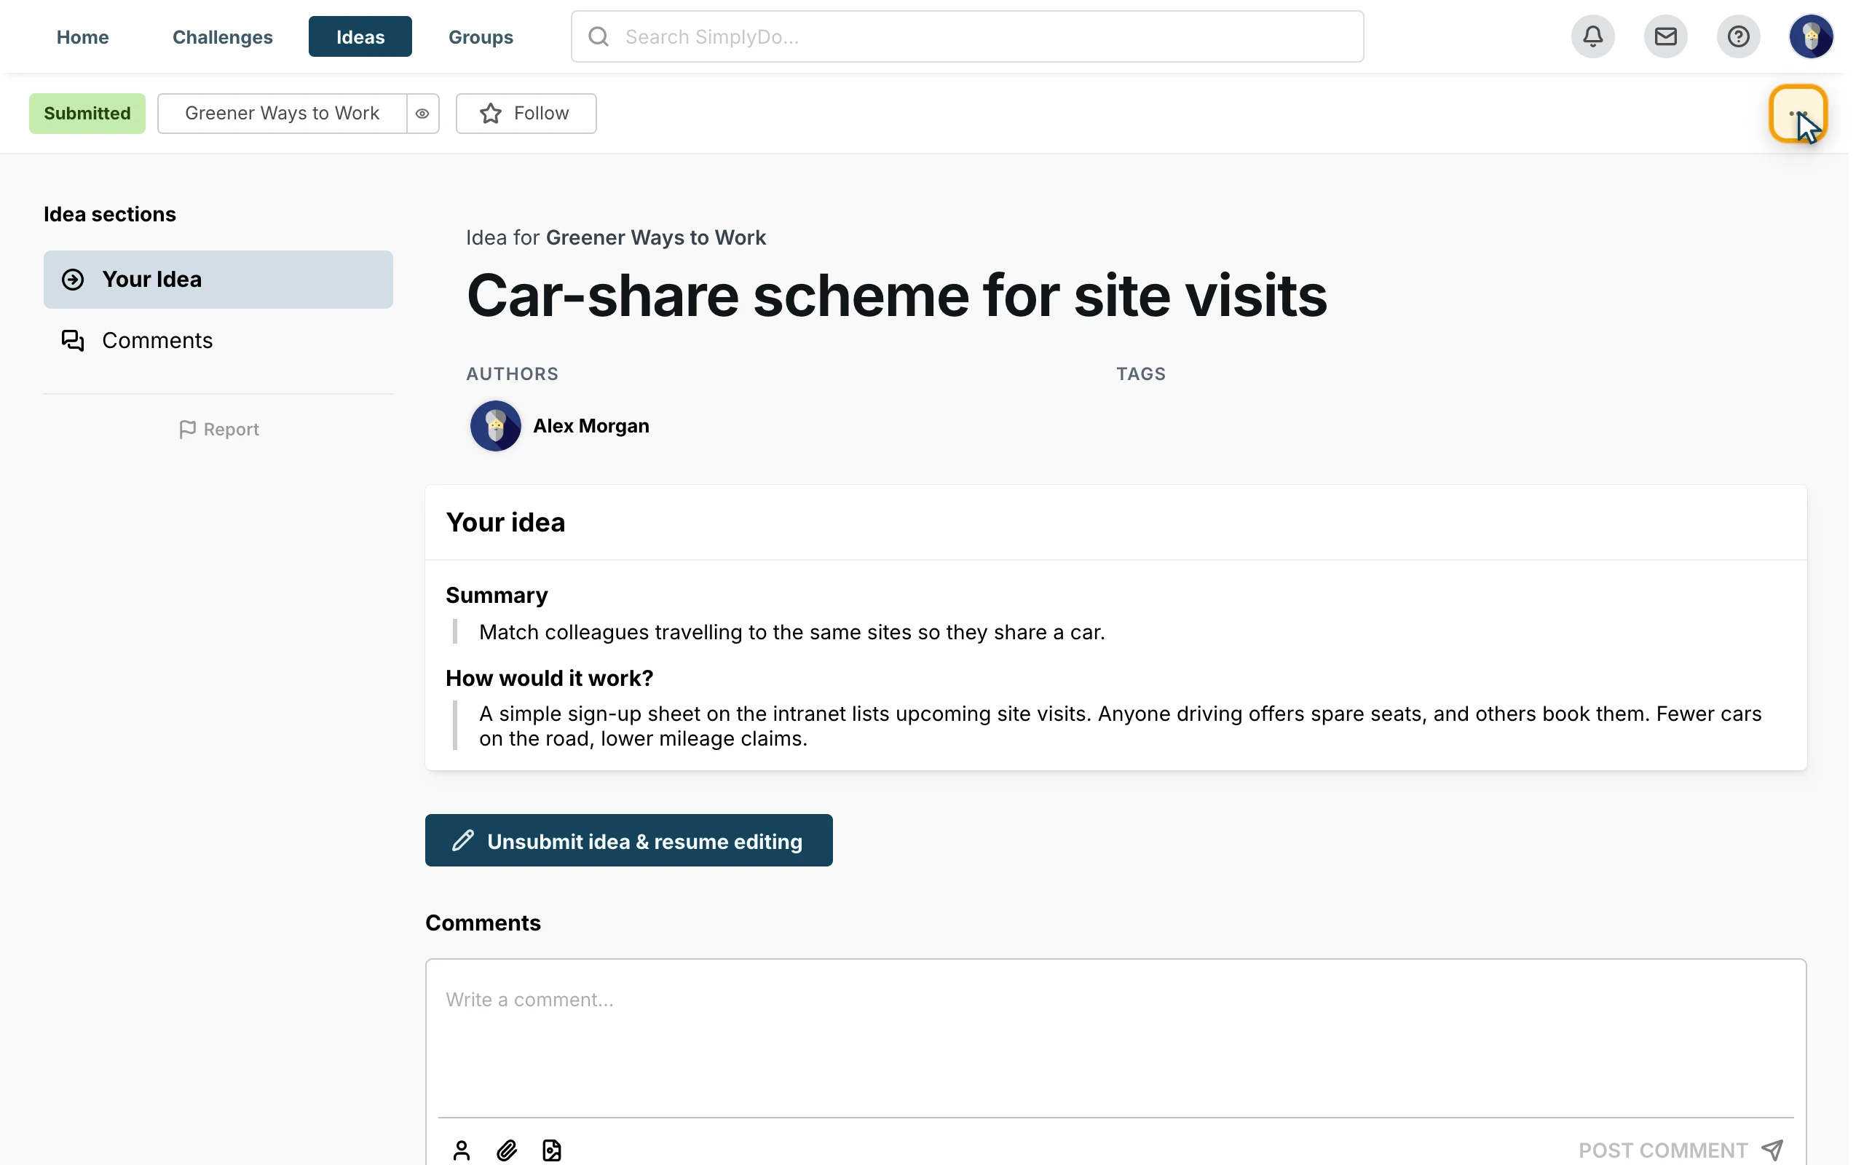
Task: Click the Car-share scheme for site visits title
Action: pos(896,296)
